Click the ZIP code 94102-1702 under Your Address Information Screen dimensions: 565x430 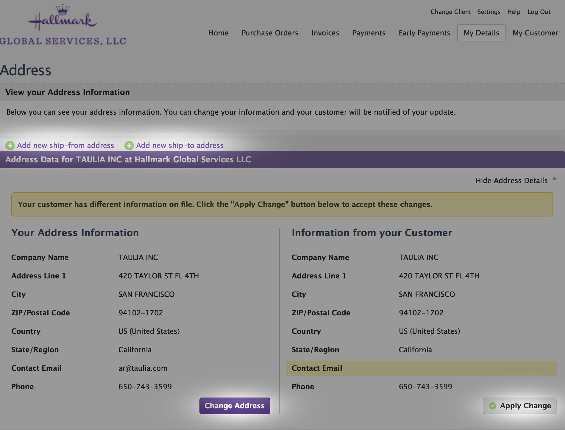pyautogui.click(x=141, y=313)
